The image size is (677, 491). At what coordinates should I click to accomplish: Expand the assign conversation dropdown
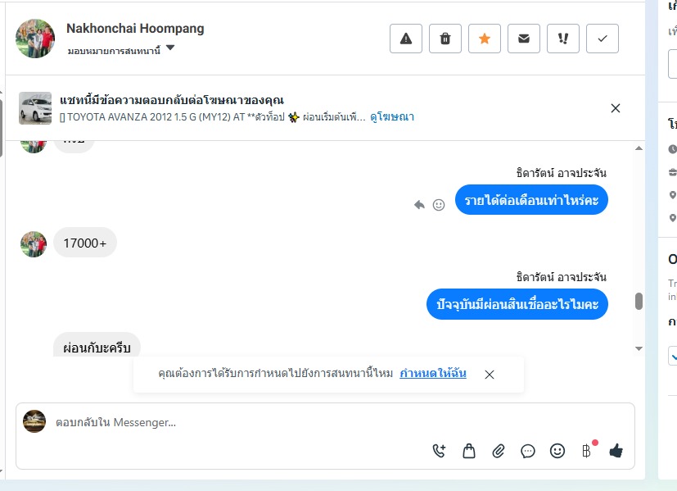[170, 48]
